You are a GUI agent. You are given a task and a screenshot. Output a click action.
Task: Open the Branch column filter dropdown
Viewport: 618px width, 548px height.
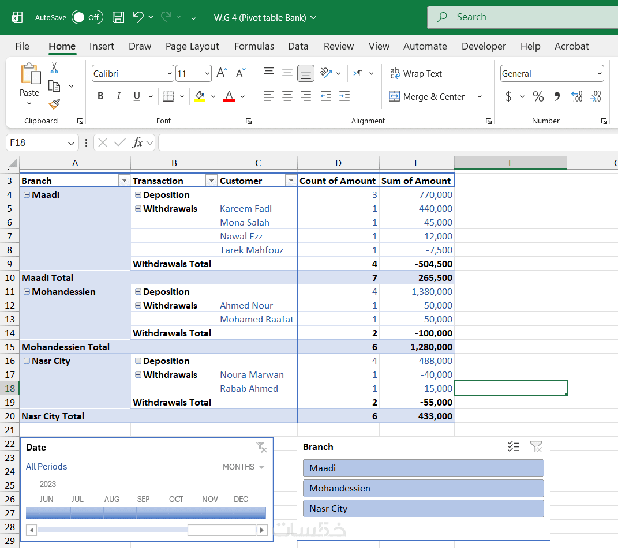124,181
